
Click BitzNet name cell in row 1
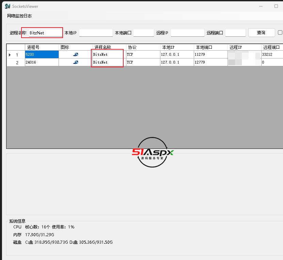109,54
